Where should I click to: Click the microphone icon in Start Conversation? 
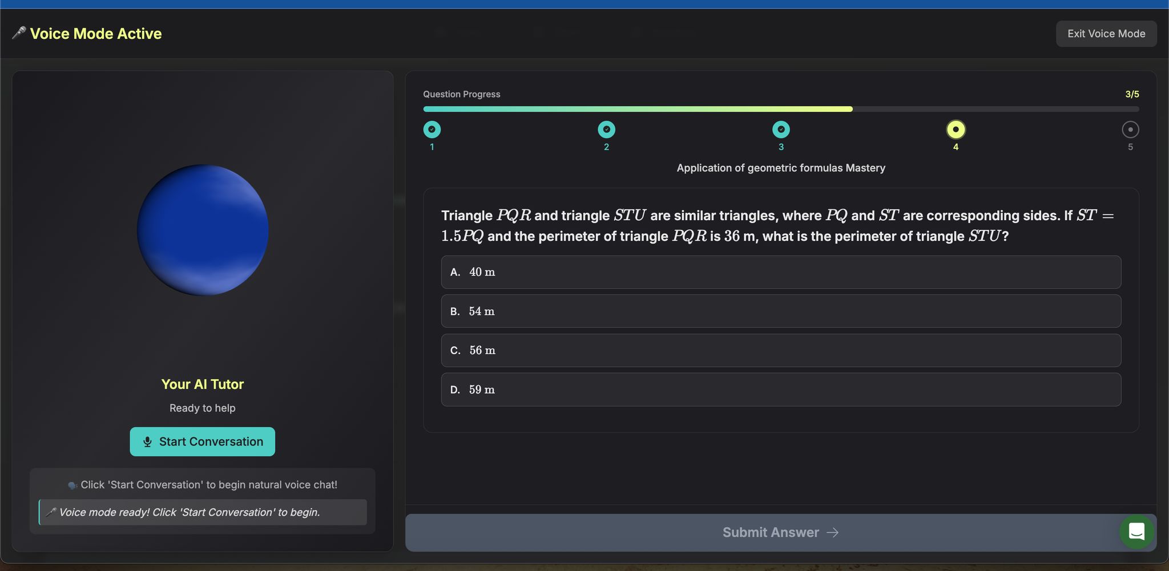click(147, 442)
